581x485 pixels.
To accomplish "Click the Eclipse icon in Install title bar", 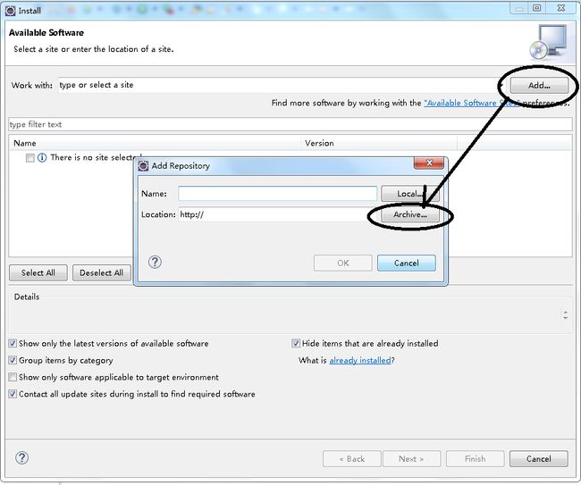I will (11, 11).
